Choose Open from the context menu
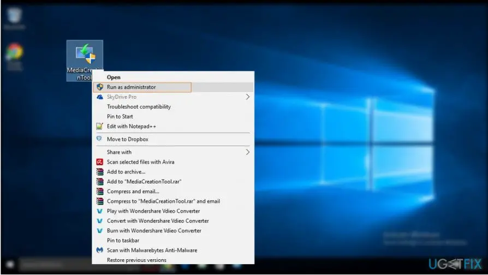This screenshot has width=488, height=275. point(173,77)
